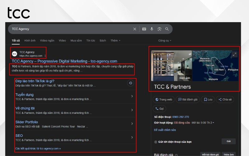Expand the Thêm dropdown tab
The height and width of the screenshot is (156, 249).
tap(115, 41)
